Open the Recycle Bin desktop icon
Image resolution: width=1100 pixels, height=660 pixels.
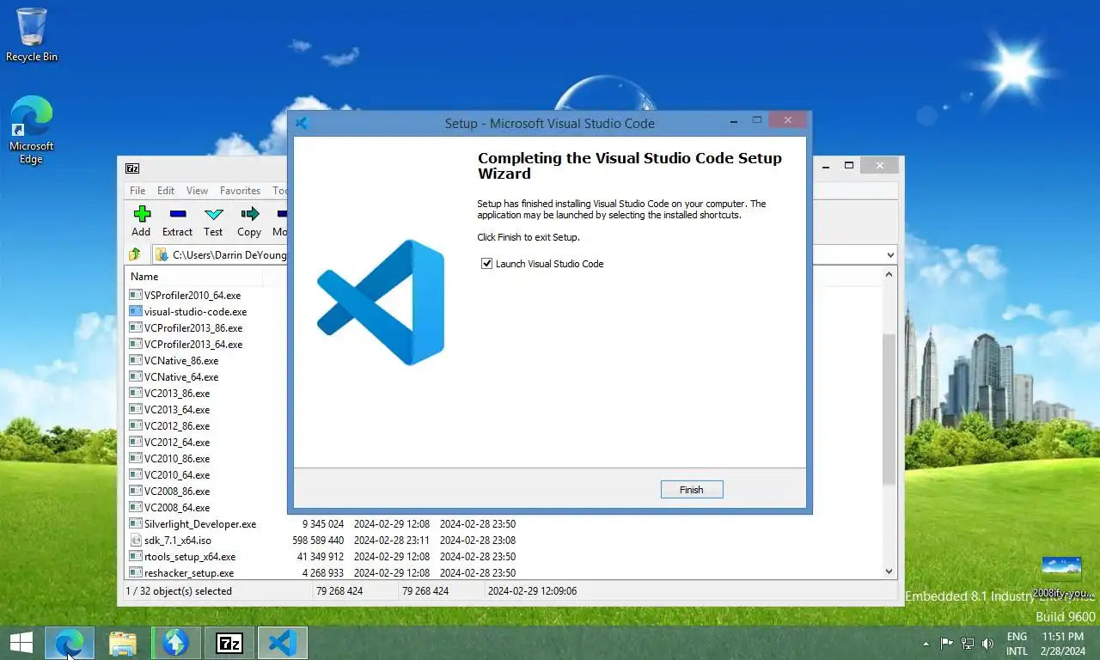pos(32,35)
